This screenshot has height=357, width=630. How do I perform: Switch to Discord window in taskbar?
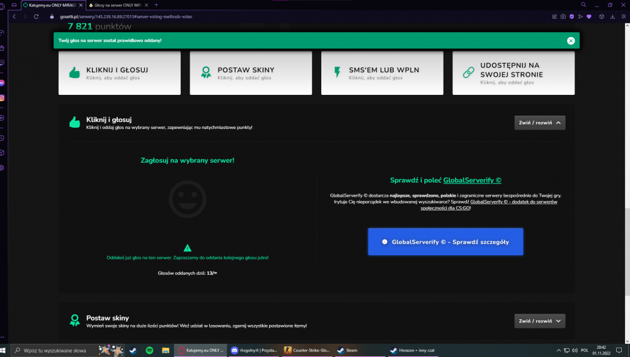pyautogui.click(x=255, y=350)
